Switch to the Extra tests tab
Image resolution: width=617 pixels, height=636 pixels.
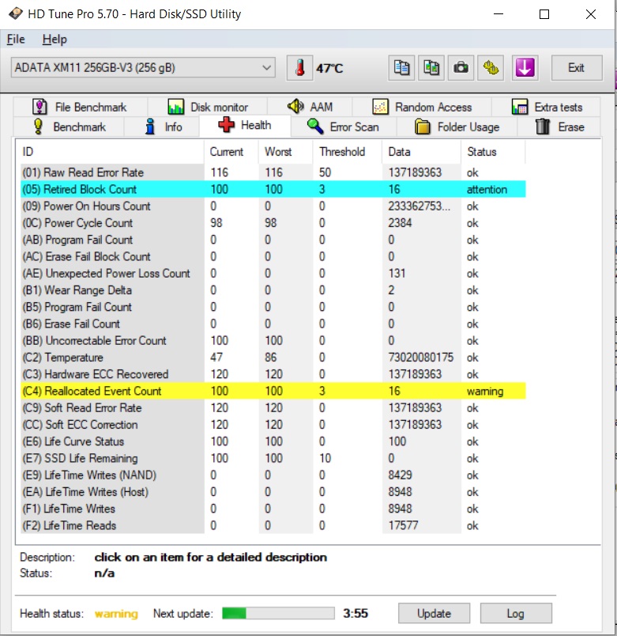point(547,107)
